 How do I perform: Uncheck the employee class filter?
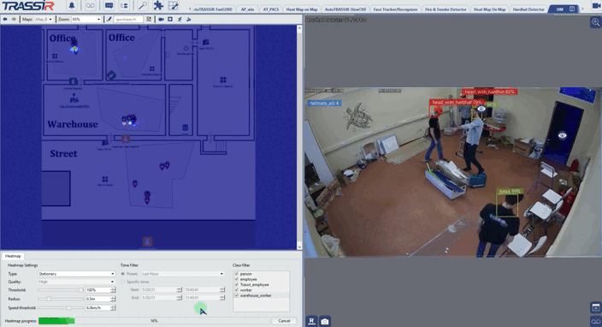point(237,279)
